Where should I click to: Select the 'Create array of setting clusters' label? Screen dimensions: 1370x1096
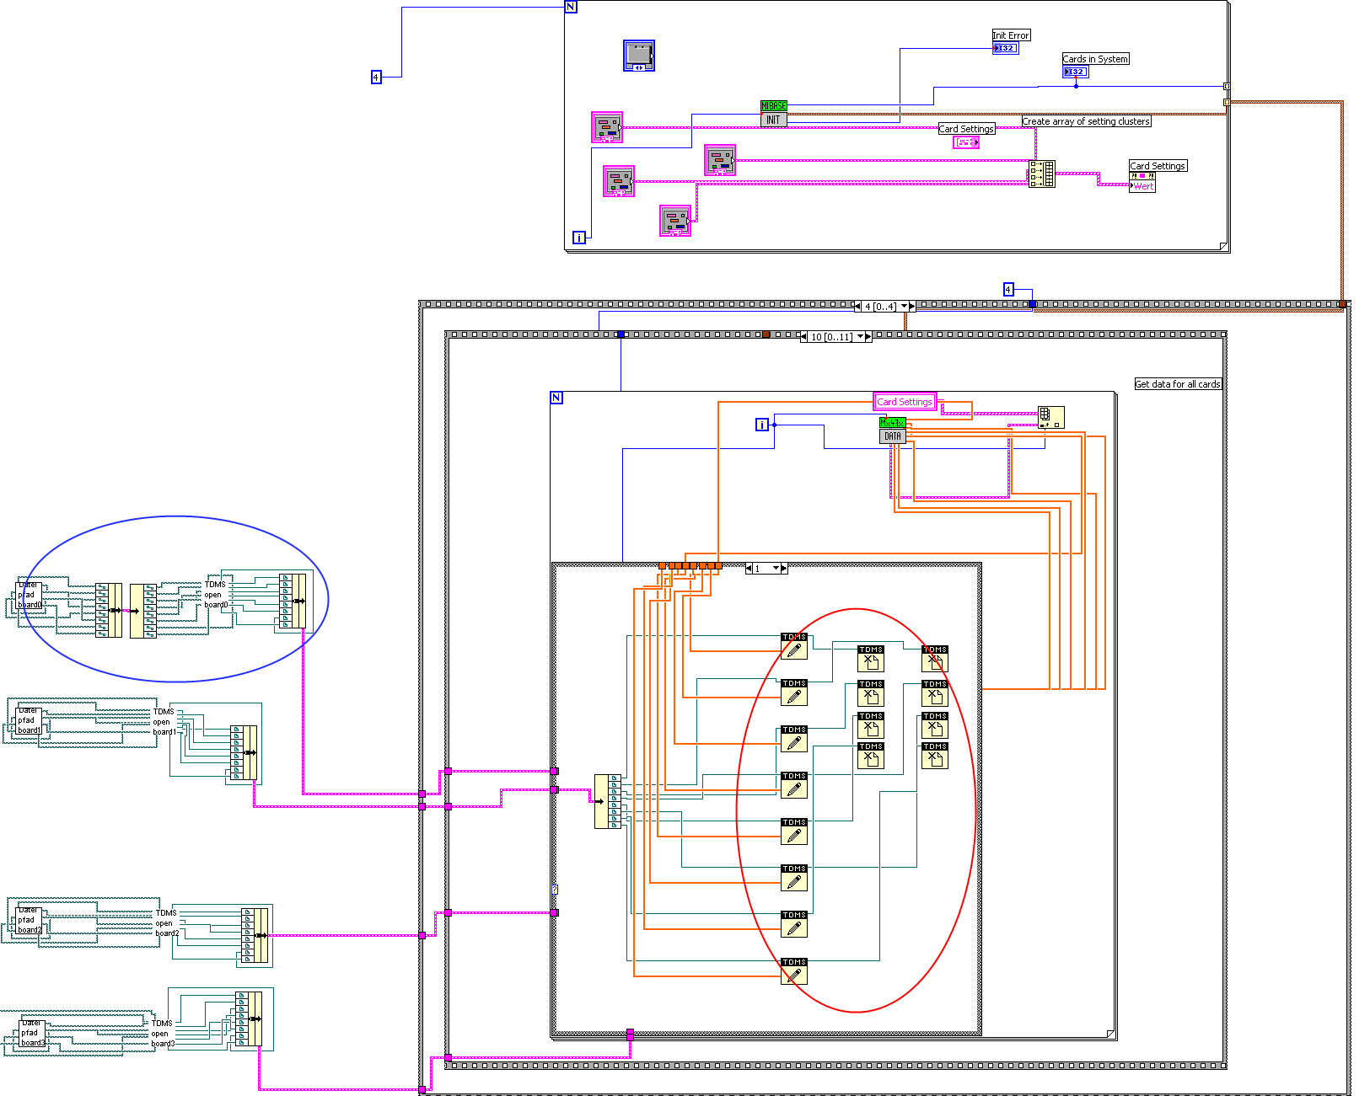pos(1086,121)
